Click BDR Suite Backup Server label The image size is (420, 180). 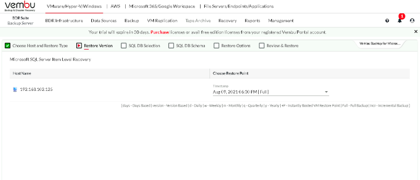pos(21,21)
